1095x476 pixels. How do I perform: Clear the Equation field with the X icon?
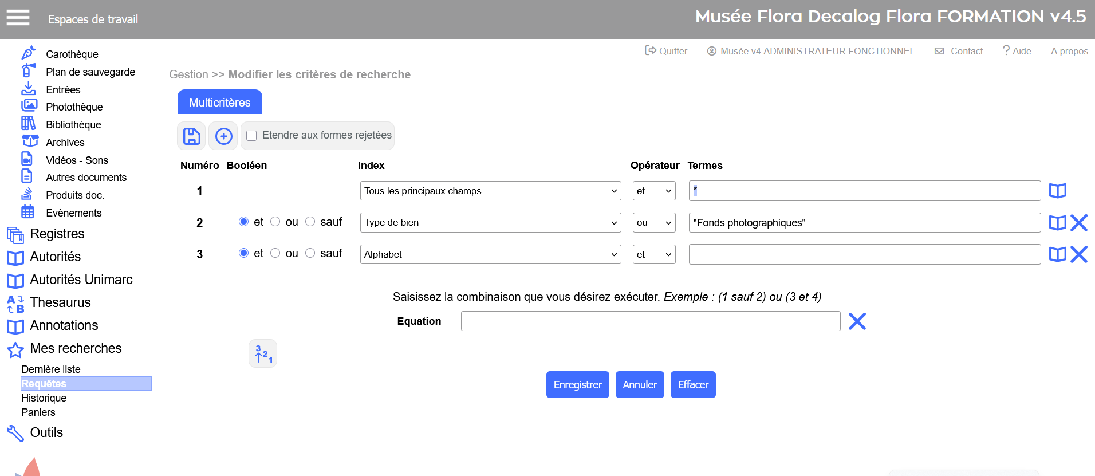pos(857,321)
